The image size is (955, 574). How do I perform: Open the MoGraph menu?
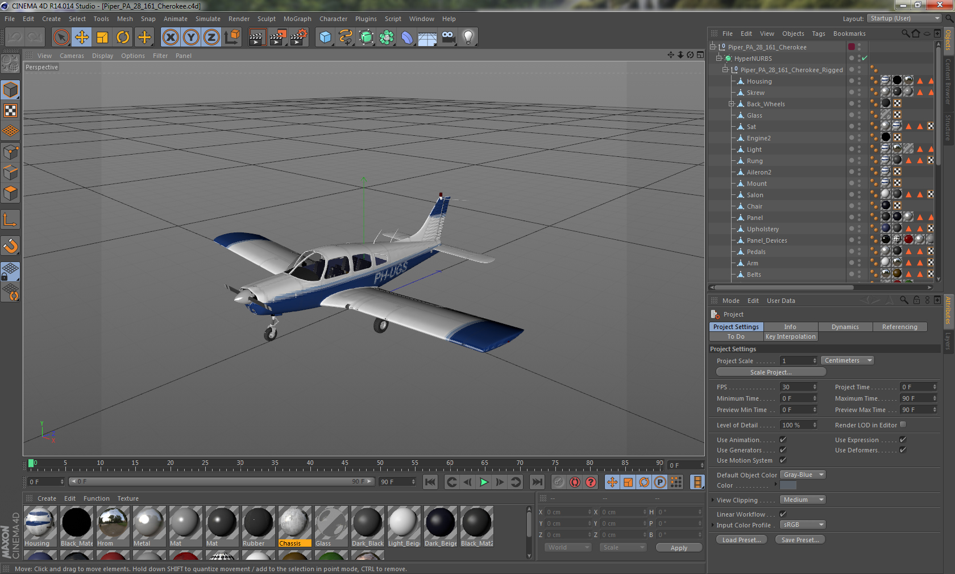[x=297, y=19]
